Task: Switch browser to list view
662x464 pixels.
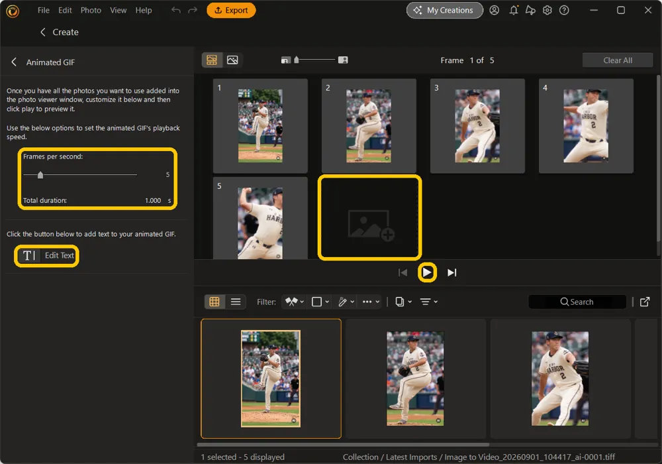Action: 236,302
